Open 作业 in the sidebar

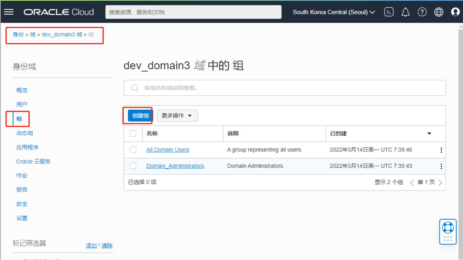pos(22,176)
